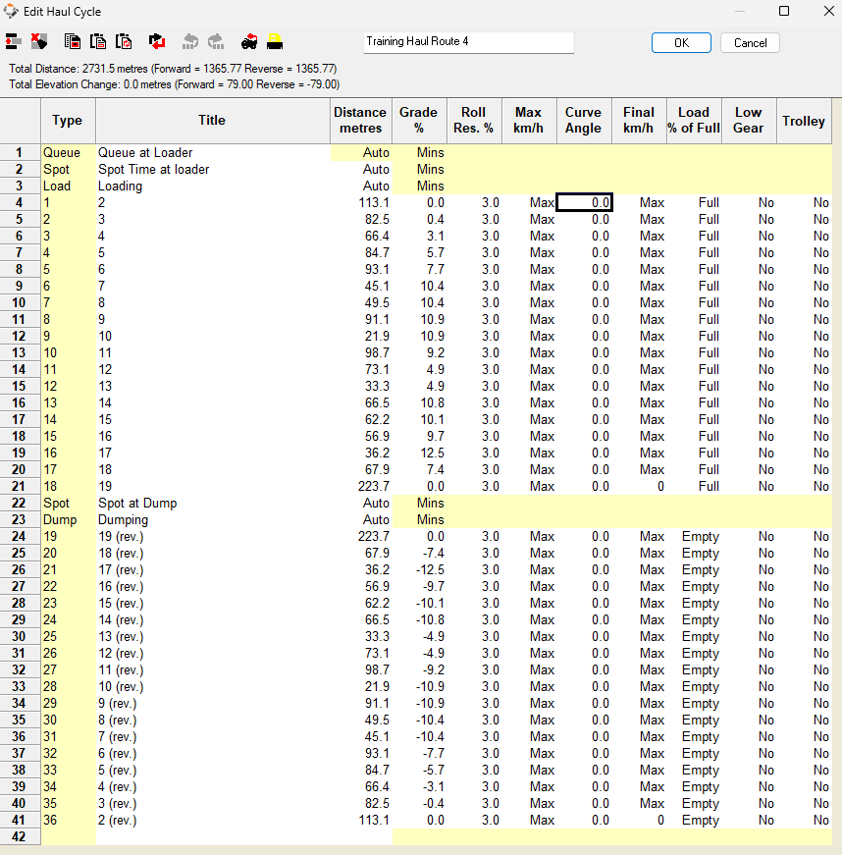Switch Load state of row 24 from Empty
This screenshot has width=842, height=855.
coord(694,536)
